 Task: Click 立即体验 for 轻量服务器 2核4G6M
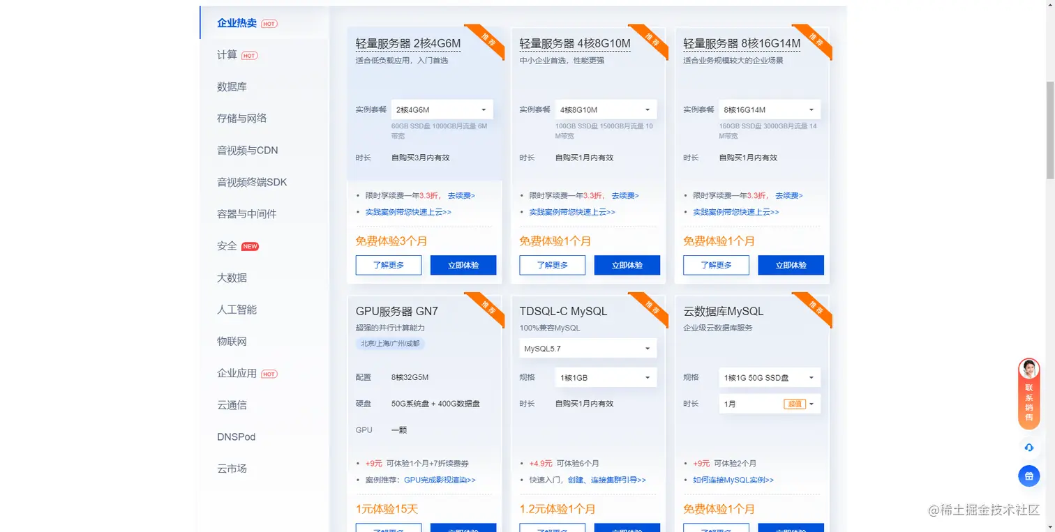coord(463,265)
